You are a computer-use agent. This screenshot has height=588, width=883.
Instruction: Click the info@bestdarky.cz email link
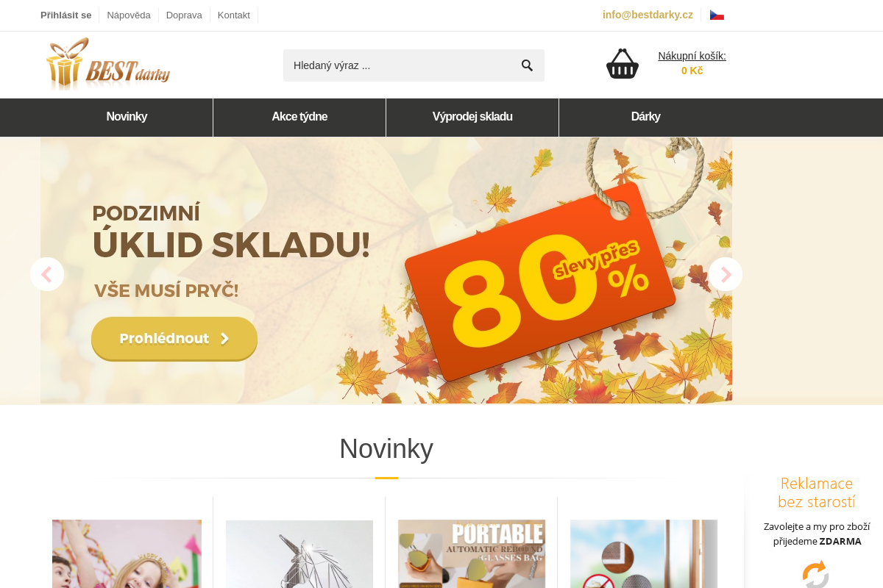(648, 15)
